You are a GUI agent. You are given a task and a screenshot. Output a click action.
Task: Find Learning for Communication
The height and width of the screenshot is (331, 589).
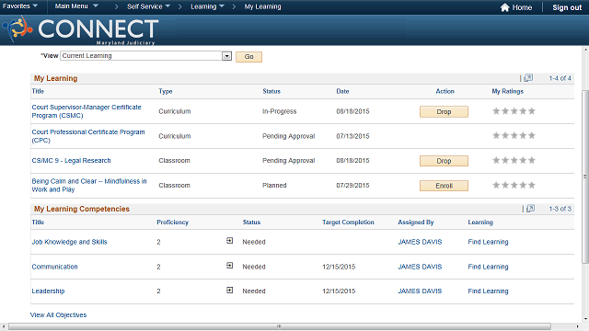coord(488,267)
